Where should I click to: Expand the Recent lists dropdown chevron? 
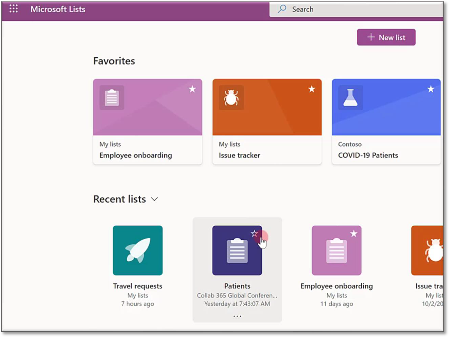pyautogui.click(x=154, y=199)
